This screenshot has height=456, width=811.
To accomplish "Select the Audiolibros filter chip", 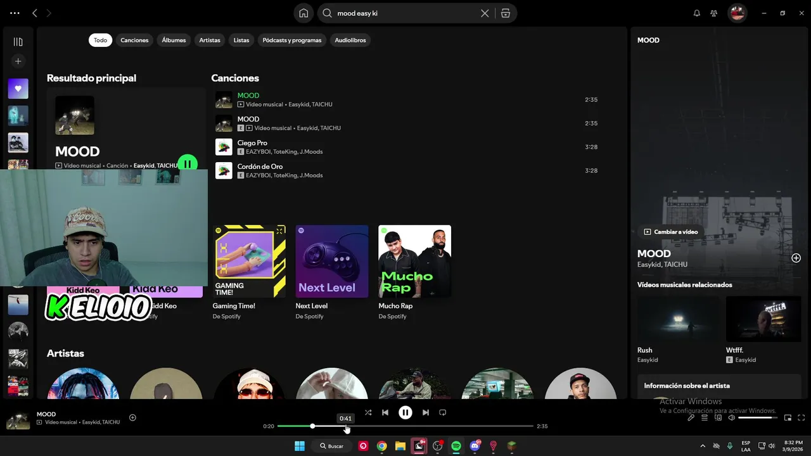I will pos(350,40).
